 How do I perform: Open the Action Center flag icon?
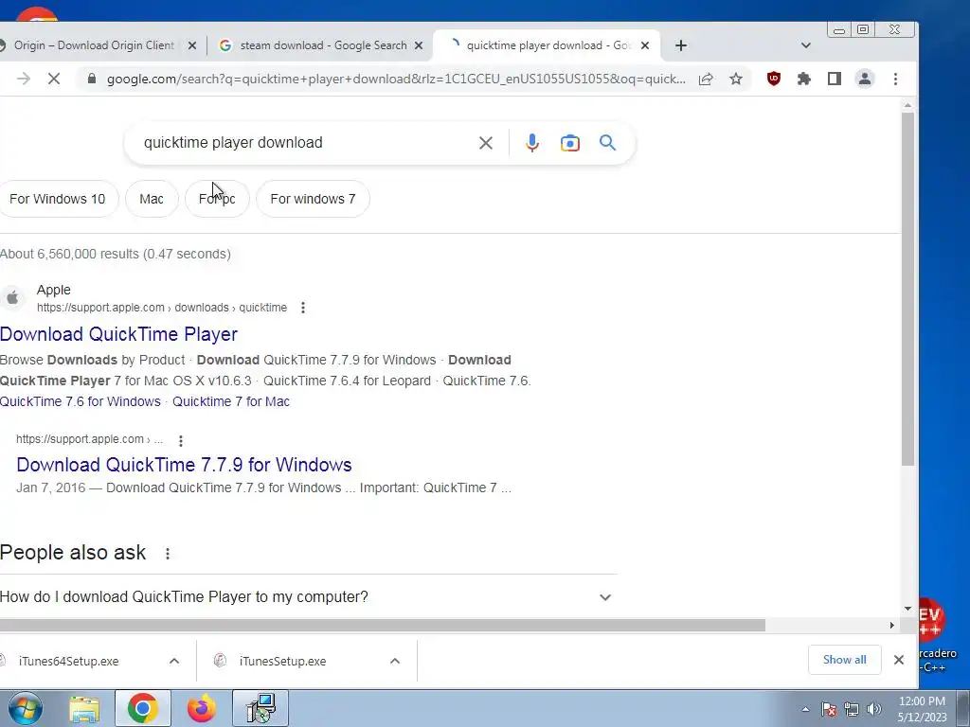tap(828, 709)
